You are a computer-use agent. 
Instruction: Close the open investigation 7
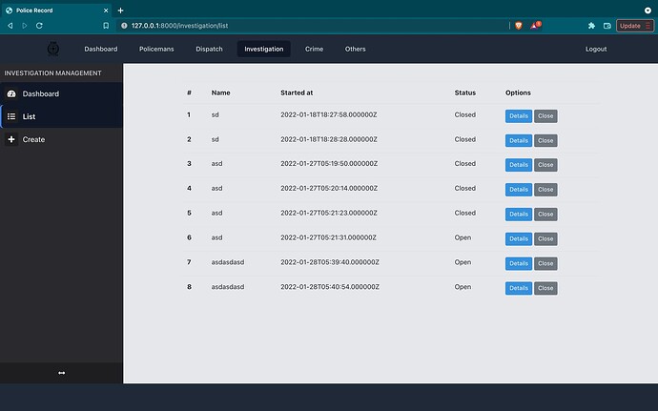click(x=545, y=263)
